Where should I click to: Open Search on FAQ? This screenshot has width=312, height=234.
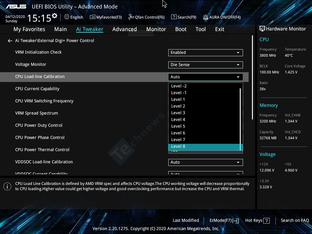click(295, 221)
